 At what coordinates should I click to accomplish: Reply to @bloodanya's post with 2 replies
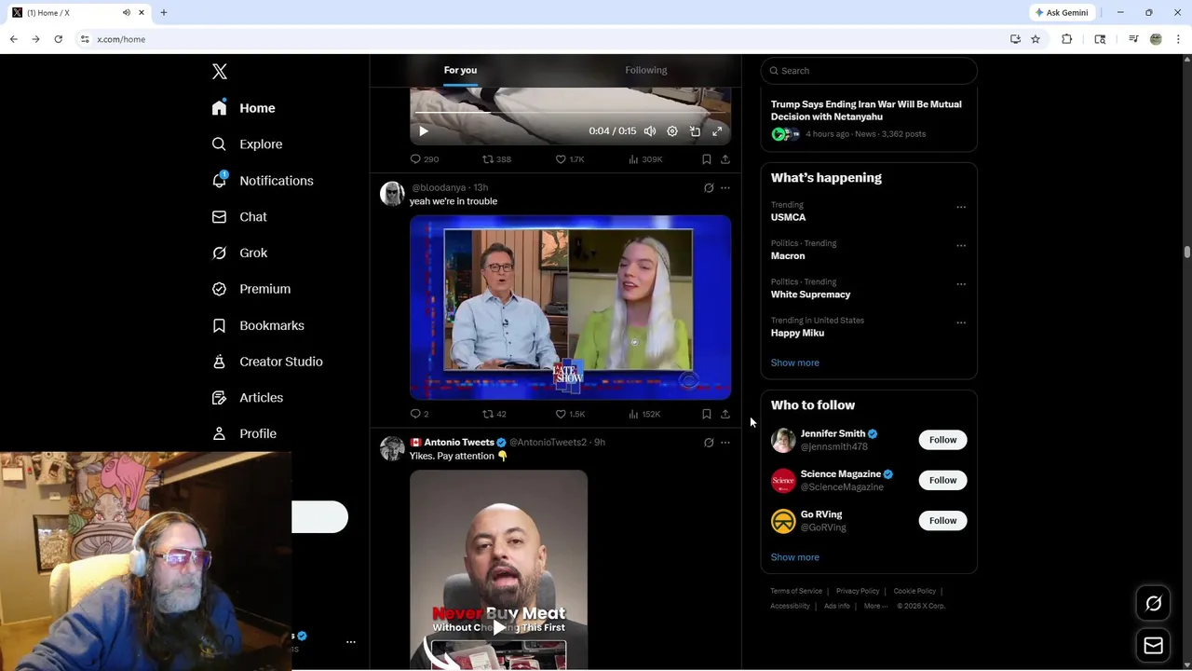(420, 414)
